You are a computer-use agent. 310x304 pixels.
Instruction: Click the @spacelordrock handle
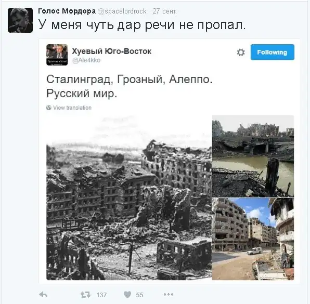(x=122, y=11)
